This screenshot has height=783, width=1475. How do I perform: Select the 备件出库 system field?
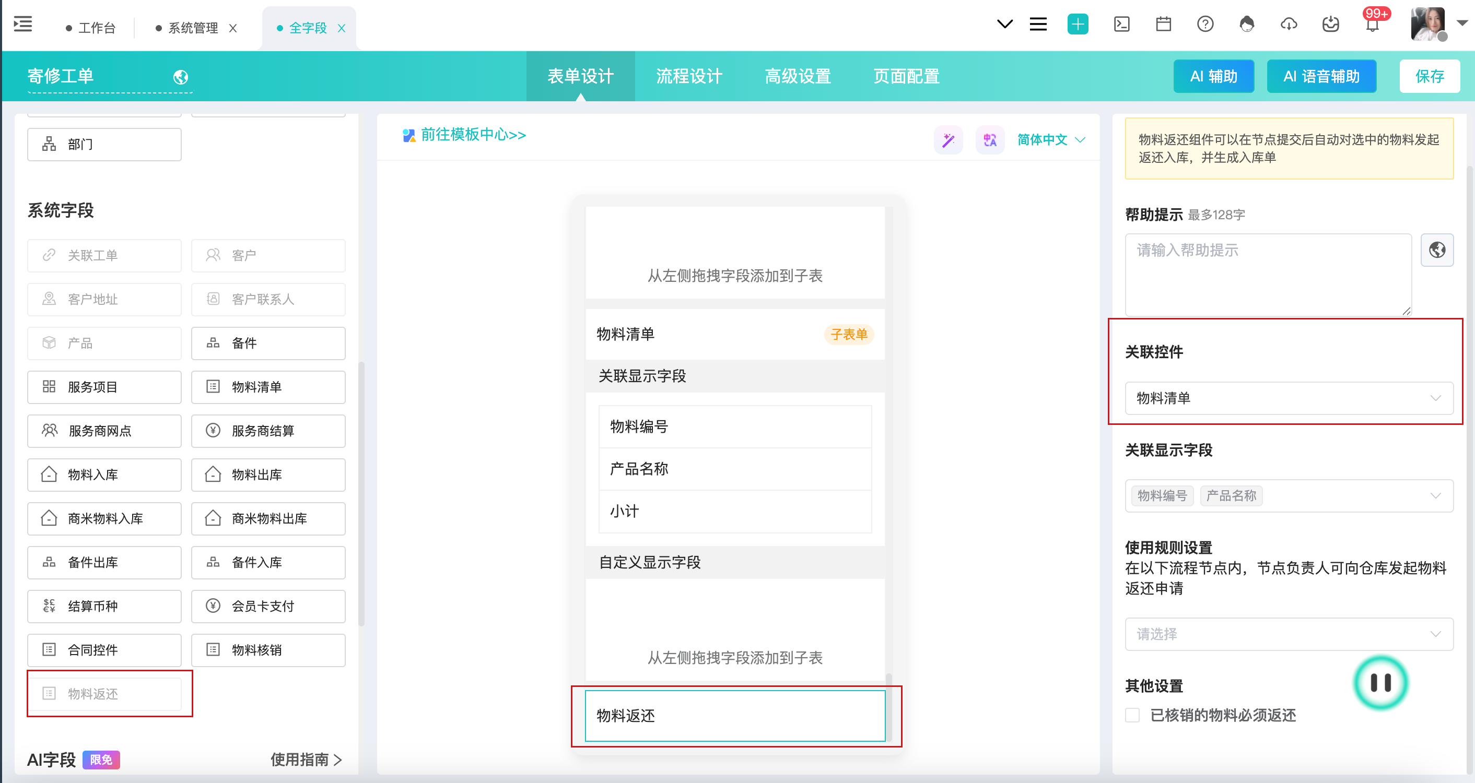104,563
